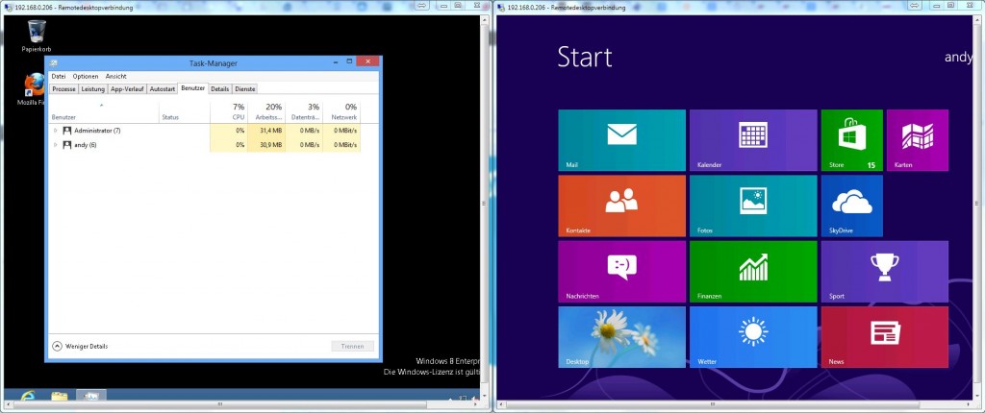Open the Nachrichten messaging tile
This screenshot has height=413, width=985.
[x=621, y=271]
